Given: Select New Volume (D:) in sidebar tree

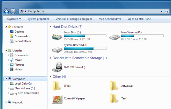Looking at the screenshot, I should 25,88.
